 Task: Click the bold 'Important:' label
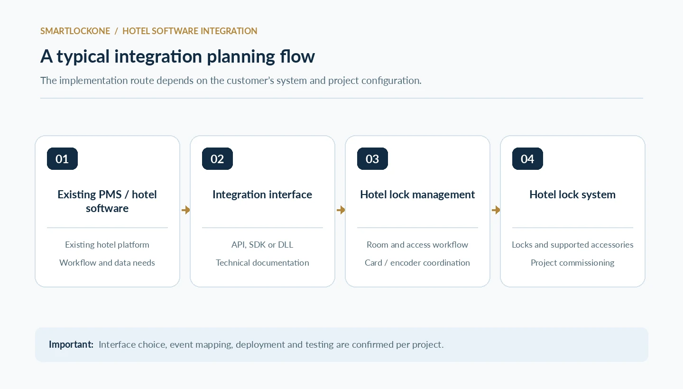click(71, 344)
